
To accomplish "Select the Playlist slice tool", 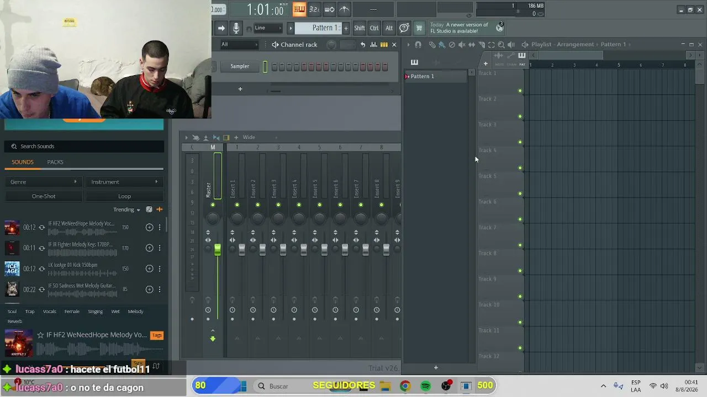I will point(482,45).
